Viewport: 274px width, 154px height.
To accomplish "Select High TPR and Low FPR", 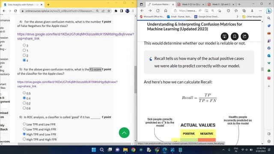I will pyautogui.click(x=24, y=134).
